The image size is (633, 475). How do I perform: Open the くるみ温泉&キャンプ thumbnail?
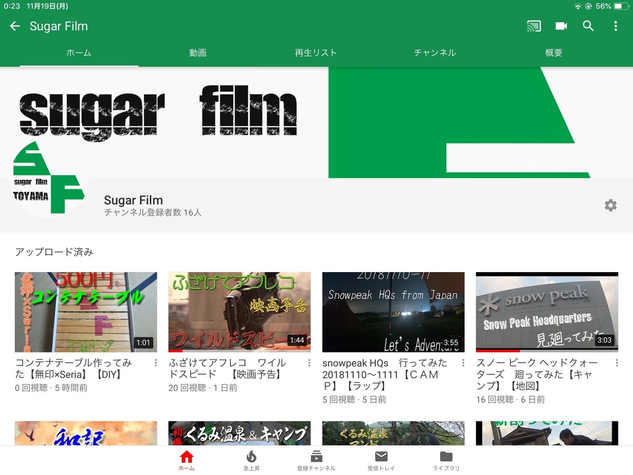tap(239, 433)
